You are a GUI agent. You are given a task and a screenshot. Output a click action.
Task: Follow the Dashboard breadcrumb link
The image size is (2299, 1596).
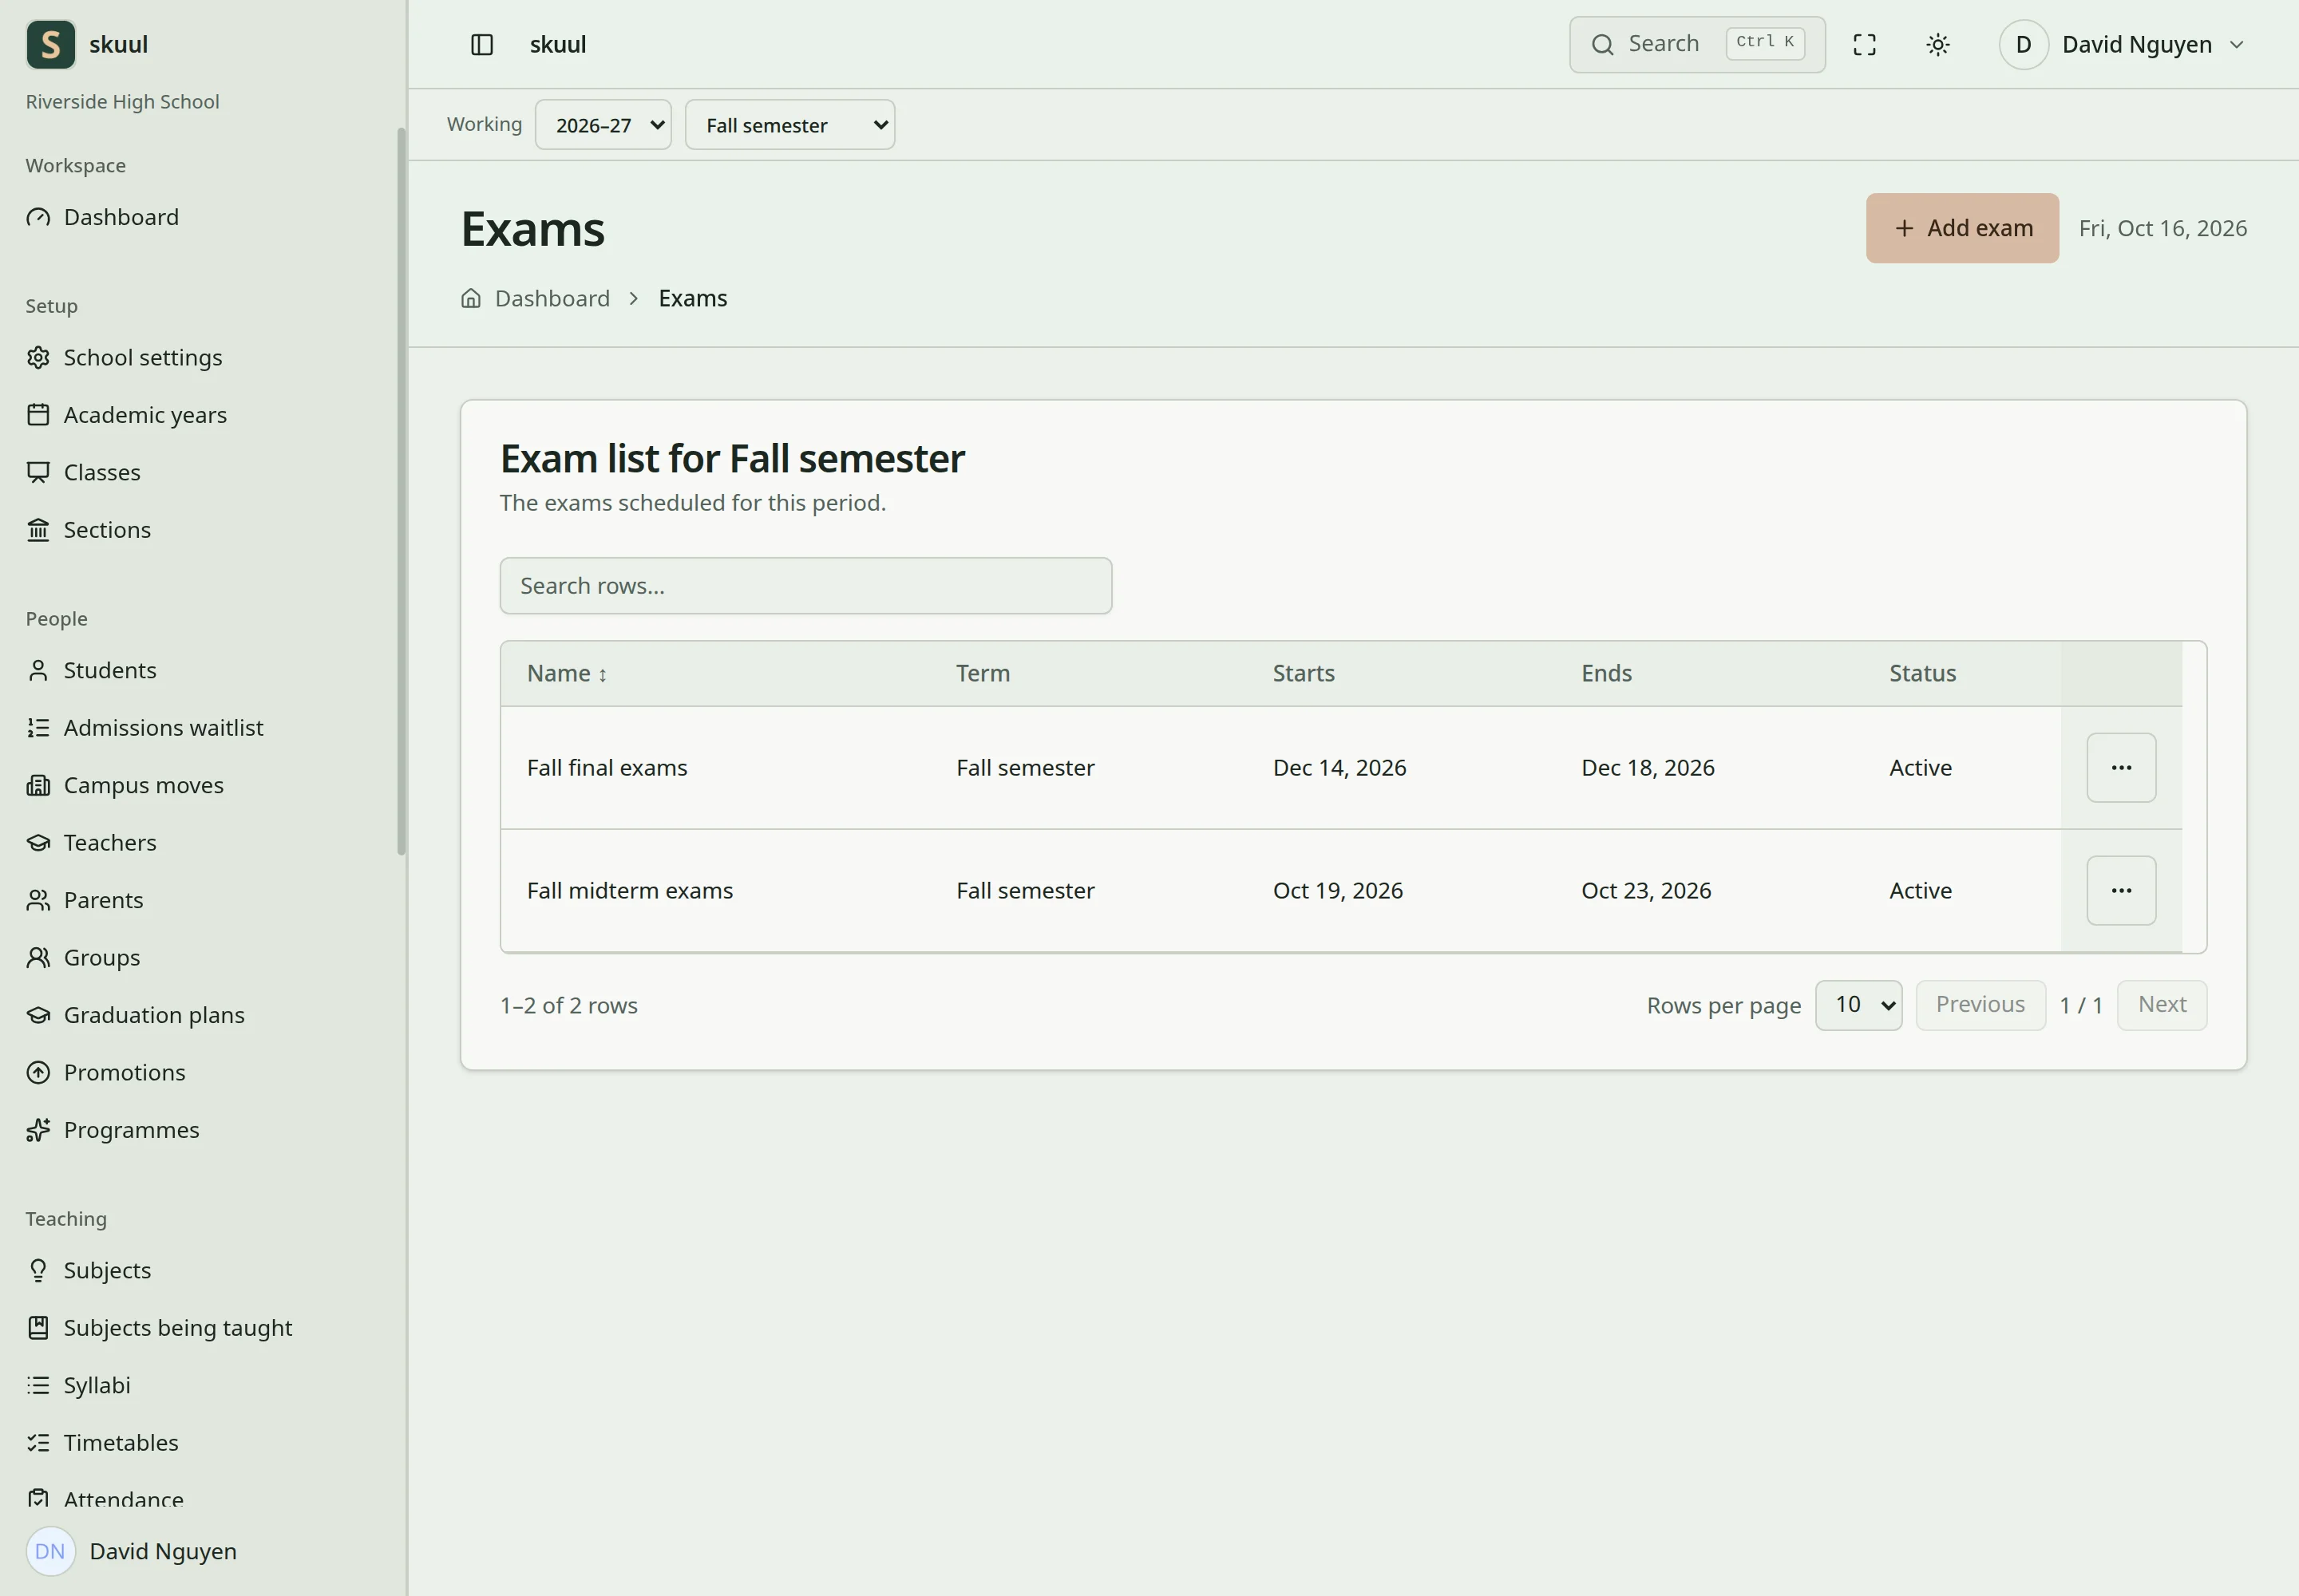[552, 298]
